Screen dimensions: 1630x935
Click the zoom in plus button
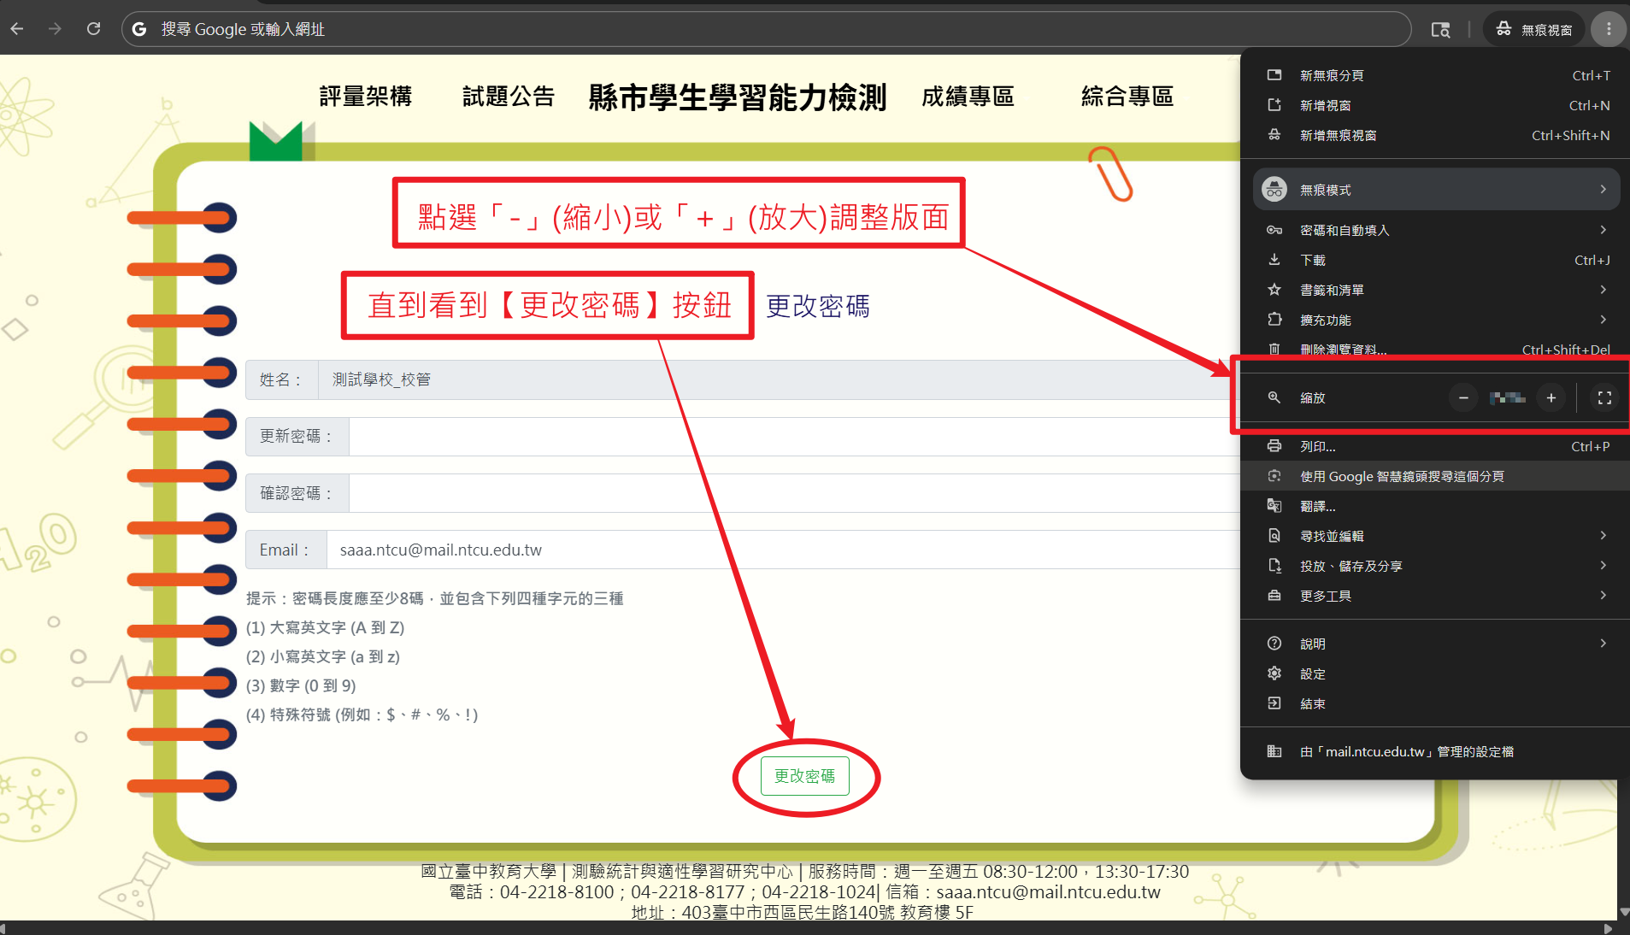click(x=1551, y=397)
